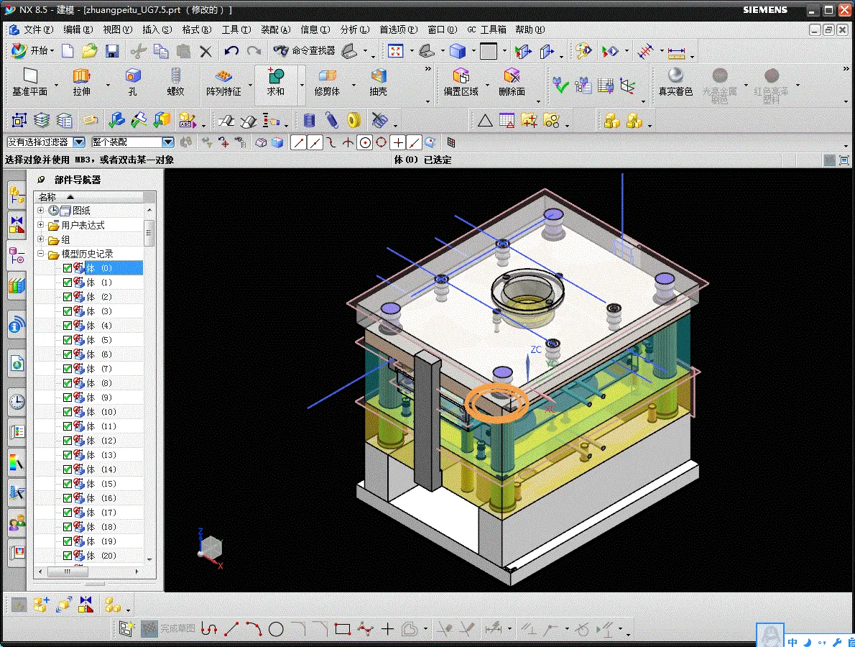Select circle sketch tool in bottom toolbar

coord(277,630)
